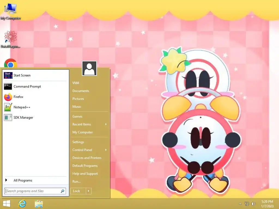Launch Notepad++ icon in start menu
The width and height of the screenshot is (279, 209).
point(8,107)
